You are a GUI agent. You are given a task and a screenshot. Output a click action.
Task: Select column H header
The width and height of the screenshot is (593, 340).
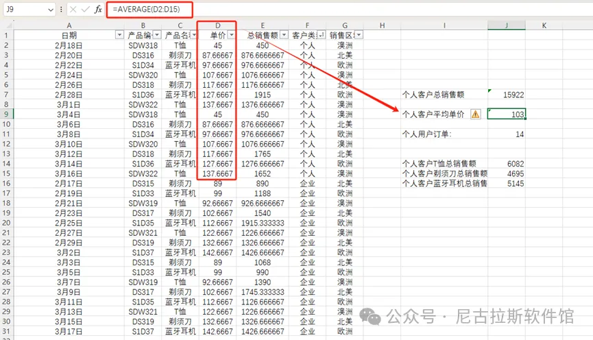(382, 25)
